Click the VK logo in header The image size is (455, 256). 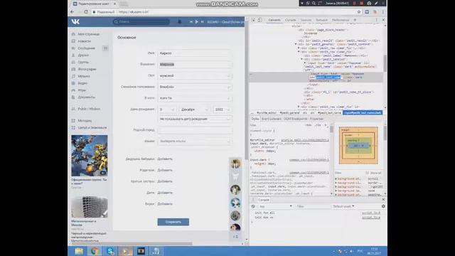tap(75, 22)
